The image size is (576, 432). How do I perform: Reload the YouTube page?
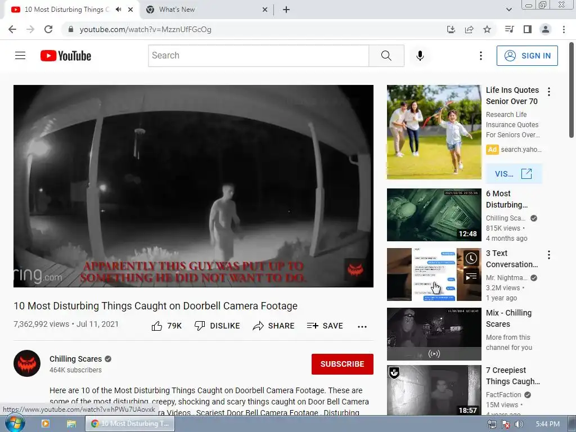click(x=48, y=29)
